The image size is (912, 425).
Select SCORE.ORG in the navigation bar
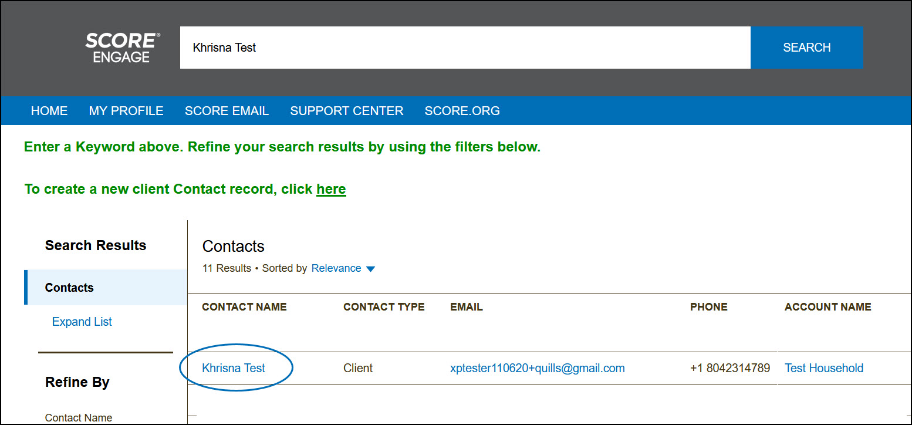(x=462, y=111)
